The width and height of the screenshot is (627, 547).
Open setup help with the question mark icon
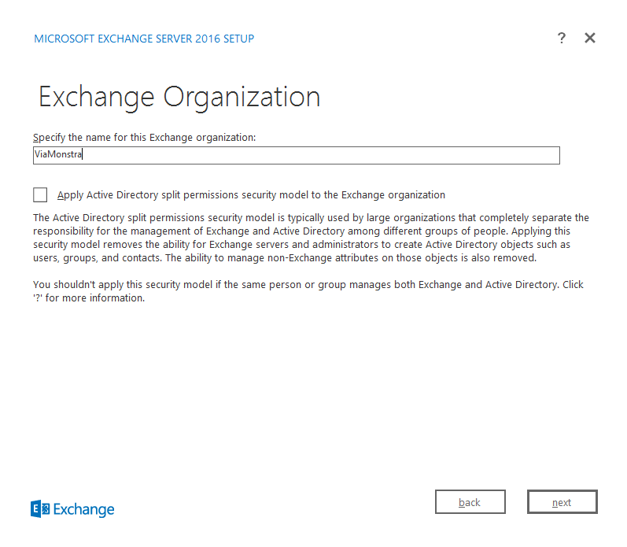click(x=561, y=38)
